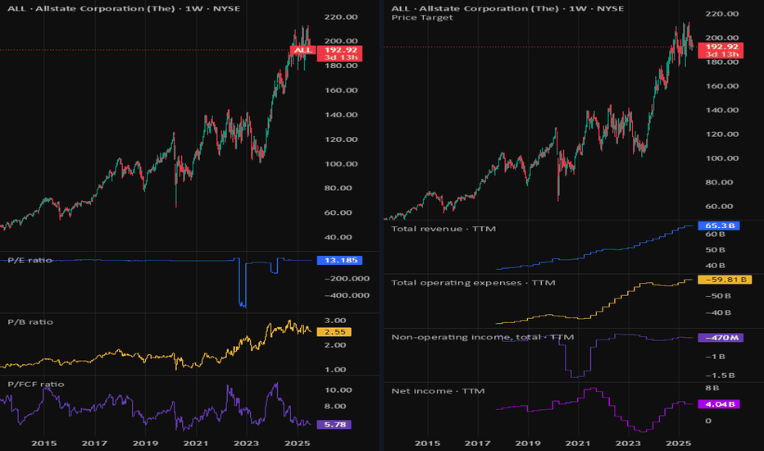
Task: Click the 220.00 price level on left axis
Action: click(x=341, y=17)
